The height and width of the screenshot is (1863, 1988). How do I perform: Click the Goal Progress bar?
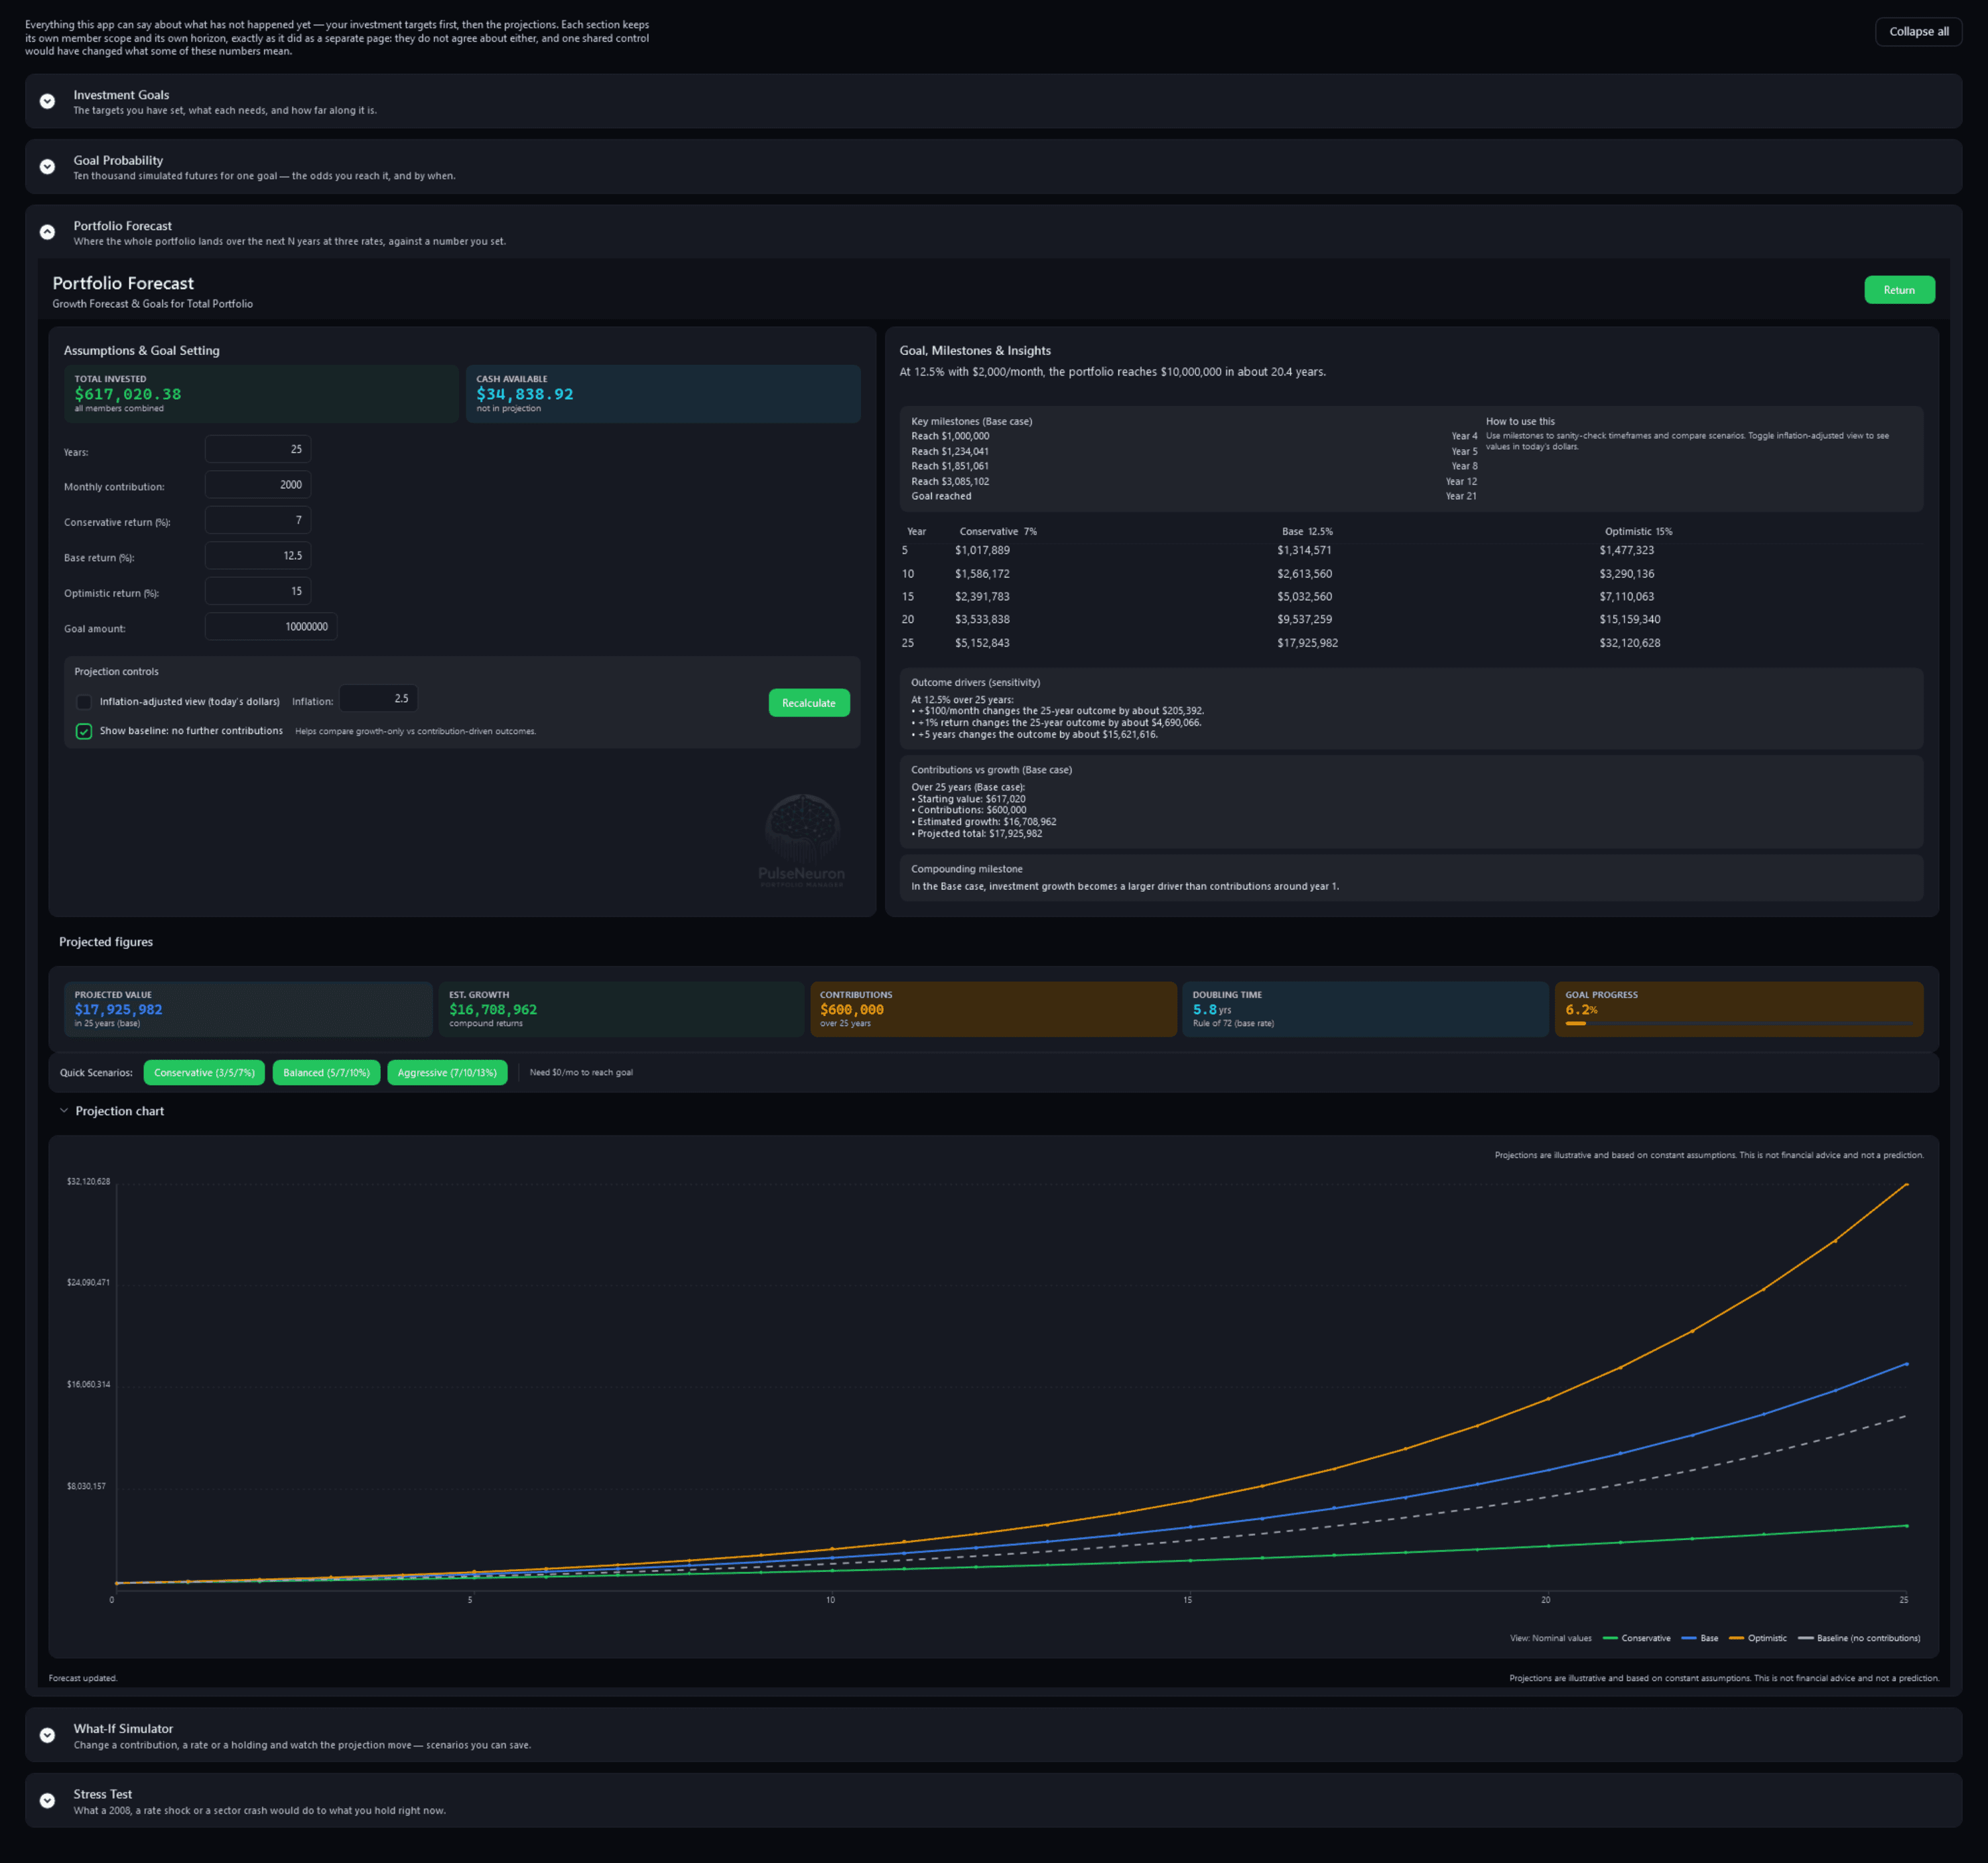[x=1738, y=1023]
